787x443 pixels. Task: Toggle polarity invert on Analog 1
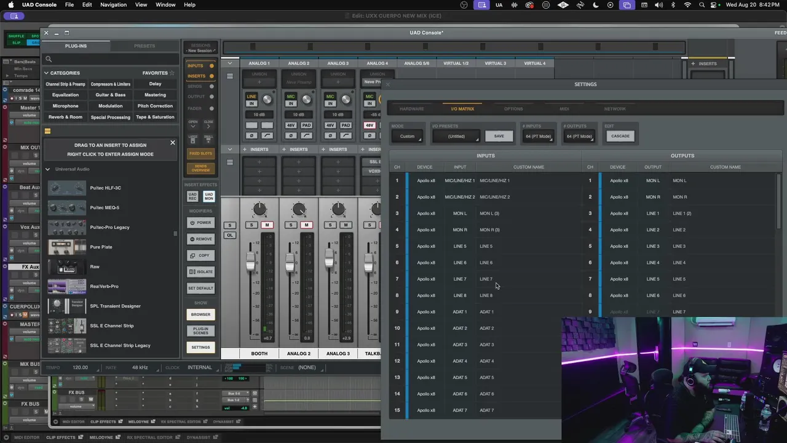click(251, 135)
